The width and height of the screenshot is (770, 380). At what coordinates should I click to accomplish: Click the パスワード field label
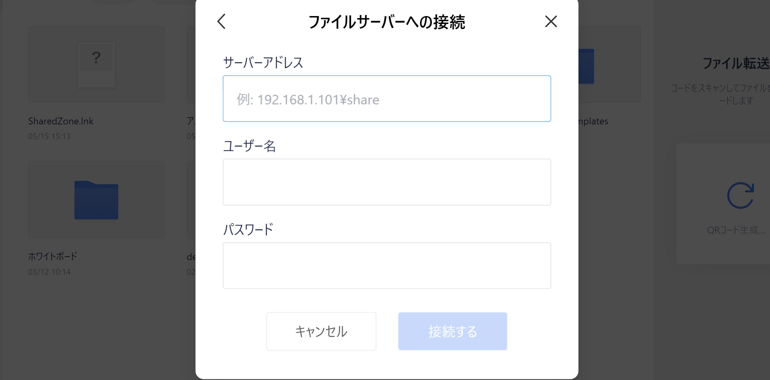[x=248, y=229]
